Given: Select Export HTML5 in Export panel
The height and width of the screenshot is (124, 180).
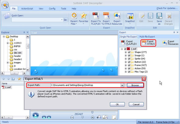Looking at the screenshot, I should click(x=148, y=43).
